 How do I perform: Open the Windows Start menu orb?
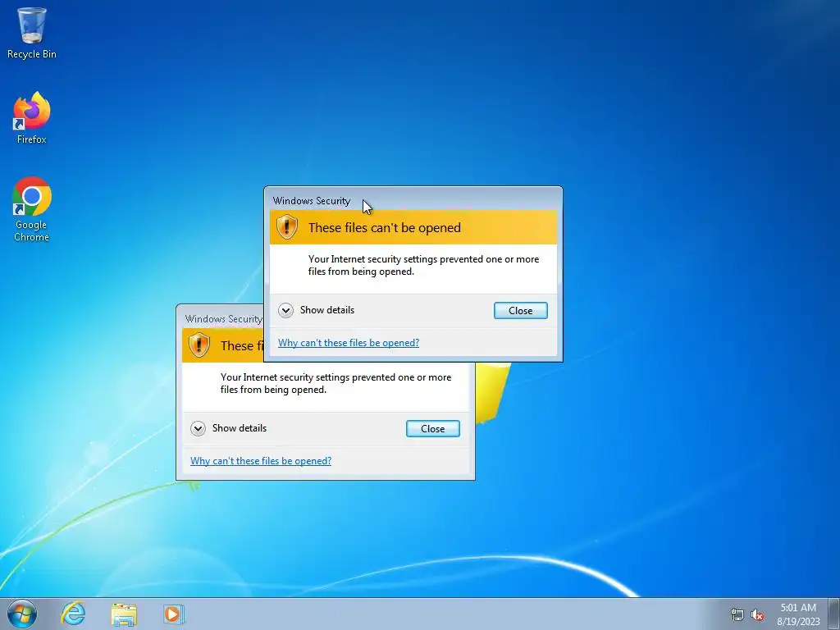pos(22,614)
